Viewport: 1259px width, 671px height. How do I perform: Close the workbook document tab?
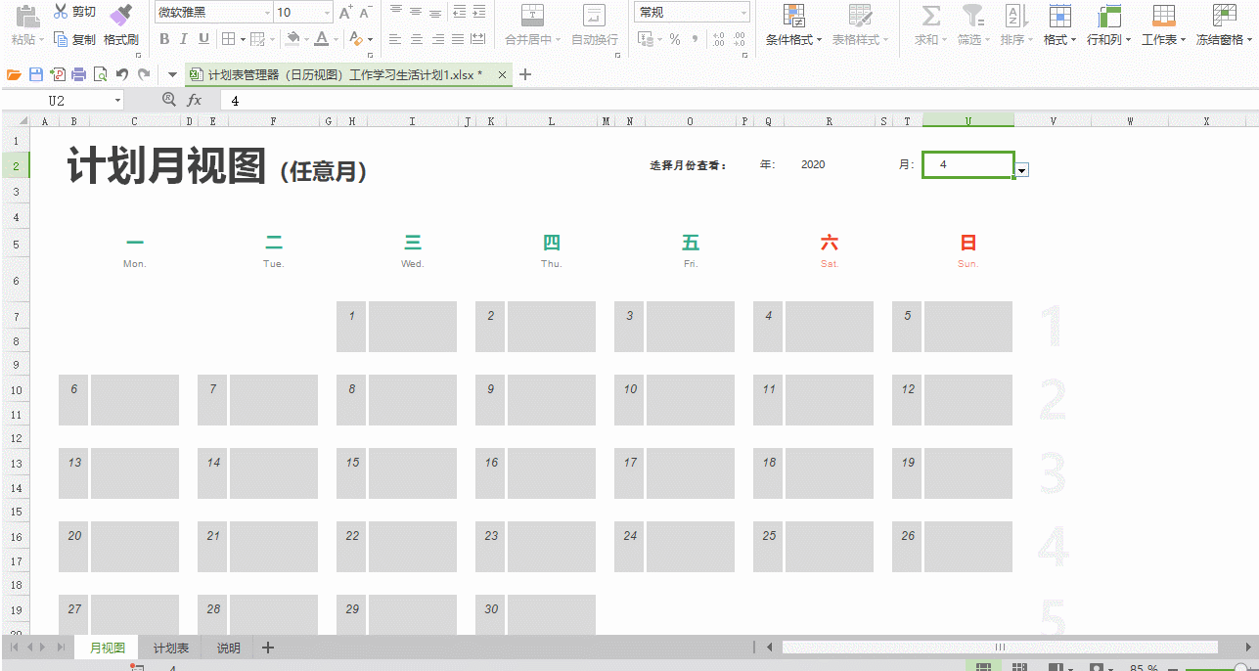pyautogui.click(x=502, y=75)
